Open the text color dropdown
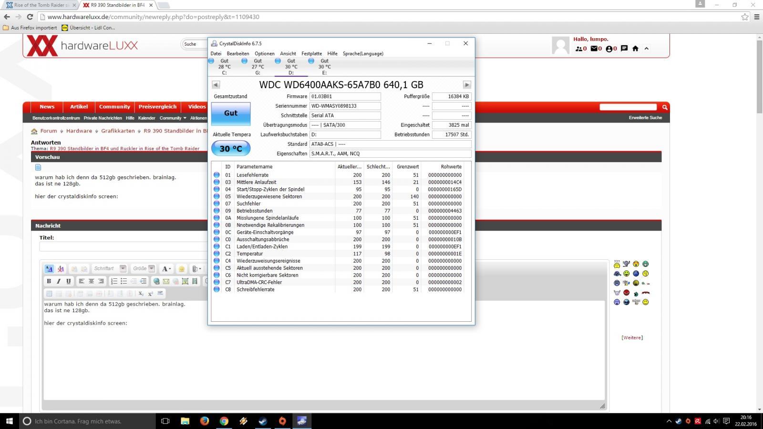This screenshot has width=763, height=429. point(166,269)
